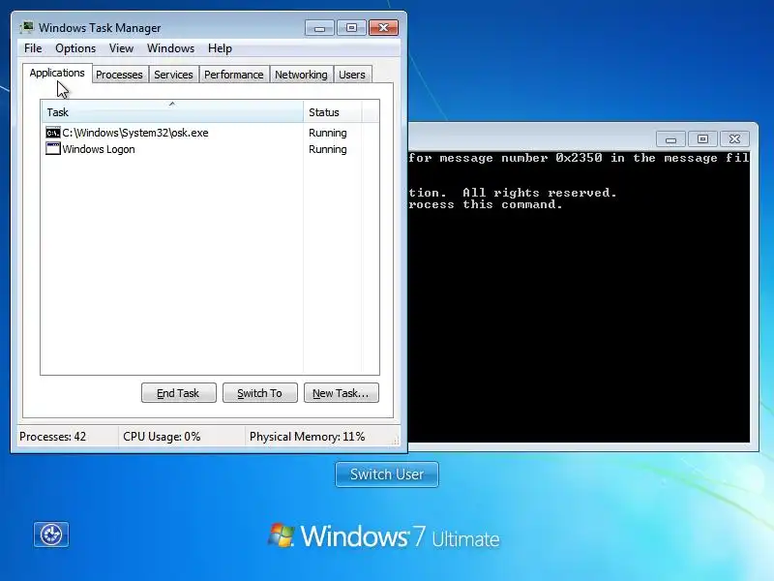
Task: Minimize the Task Manager window
Action: pyautogui.click(x=320, y=28)
